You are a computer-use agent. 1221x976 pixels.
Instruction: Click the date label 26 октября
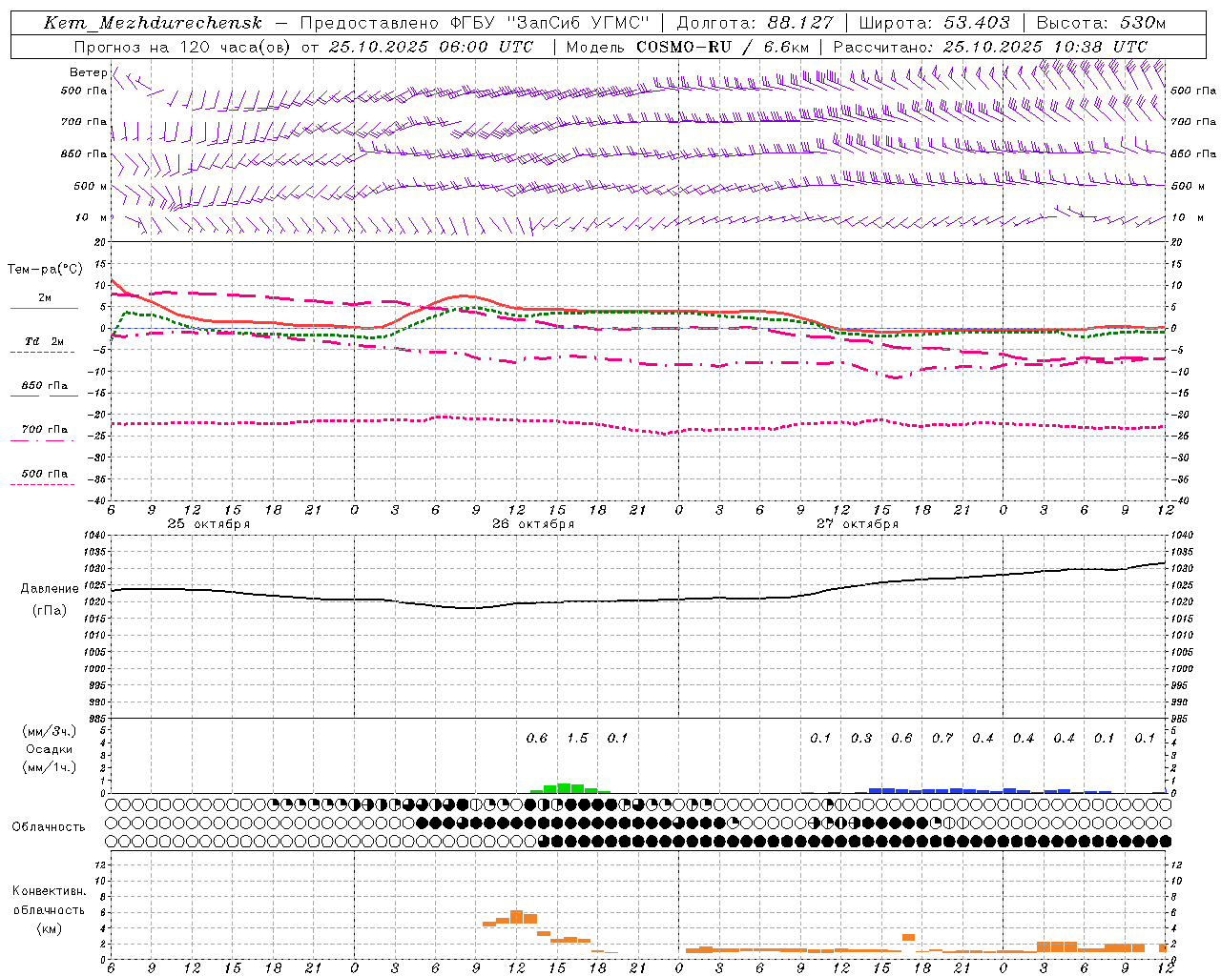[x=533, y=524]
